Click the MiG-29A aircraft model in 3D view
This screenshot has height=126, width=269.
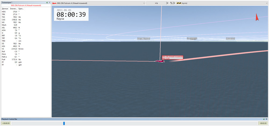[x=160, y=61]
